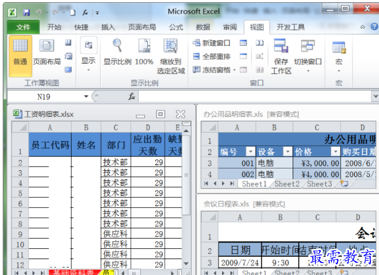Image resolution: width=379 pixels, height=275 pixels.
Task: Click cell 9:30 in 会议日程表
Action: (280, 262)
